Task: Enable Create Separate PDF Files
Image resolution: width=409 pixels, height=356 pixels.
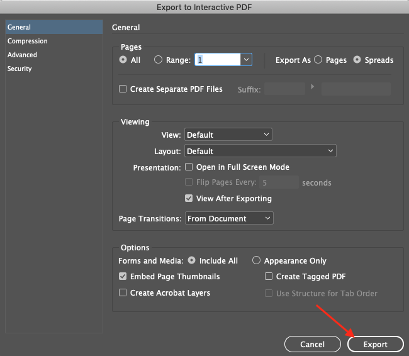Action: [123, 89]
